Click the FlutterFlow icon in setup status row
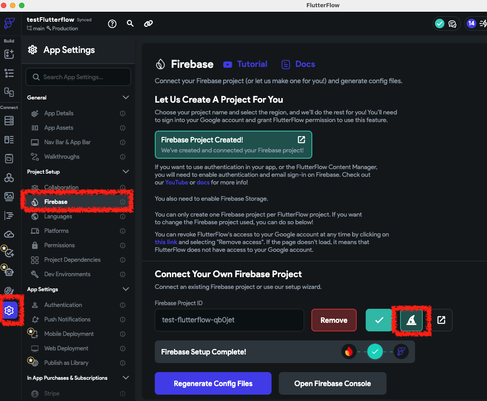Screen dimensions: 487x401 click(401, 352)
